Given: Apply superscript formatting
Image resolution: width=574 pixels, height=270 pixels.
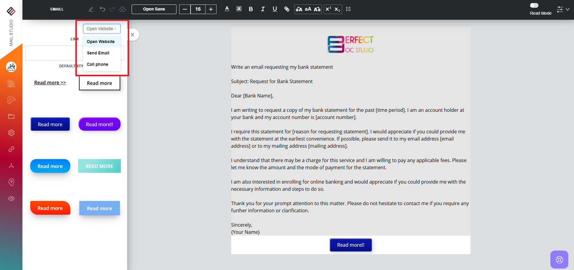Looking at the screenshot, I should coord(328,9).
